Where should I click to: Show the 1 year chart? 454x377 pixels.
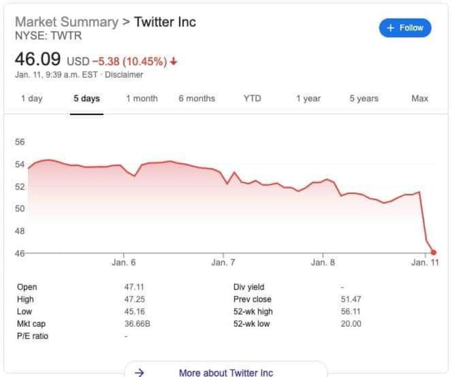click(308, 98)
